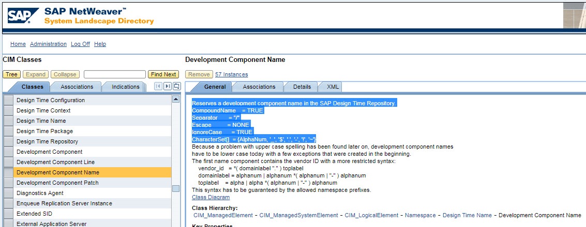
Task: Click the Collapse button
Action: 65,74
